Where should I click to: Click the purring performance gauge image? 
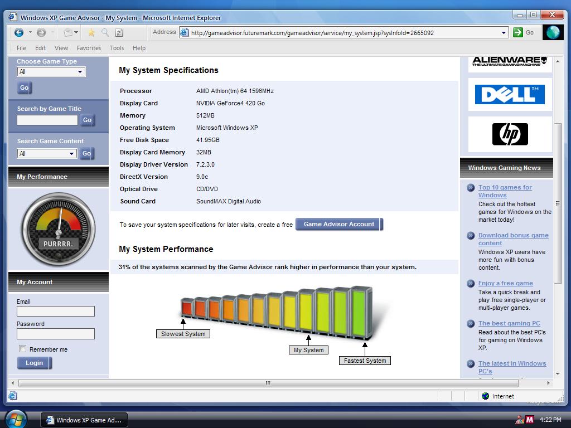click(57, 228)
